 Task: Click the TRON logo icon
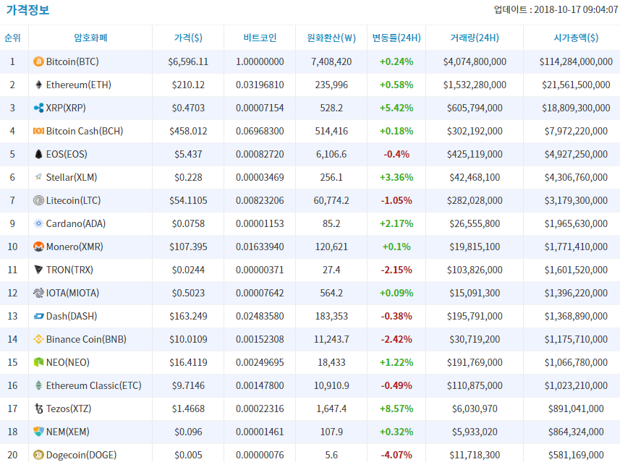coord(38,270)
